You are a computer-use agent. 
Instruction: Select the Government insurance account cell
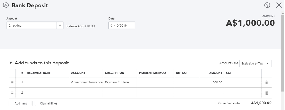(x=86, y=82)
